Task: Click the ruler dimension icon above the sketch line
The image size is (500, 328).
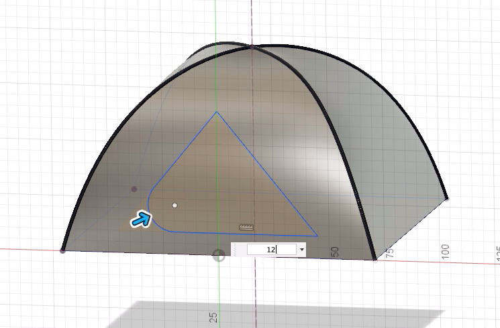Action: click(x=246, y=227)
